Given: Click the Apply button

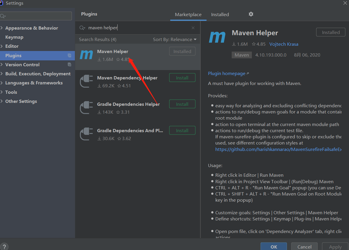Looking at the screenshot, I should [335, 247].
